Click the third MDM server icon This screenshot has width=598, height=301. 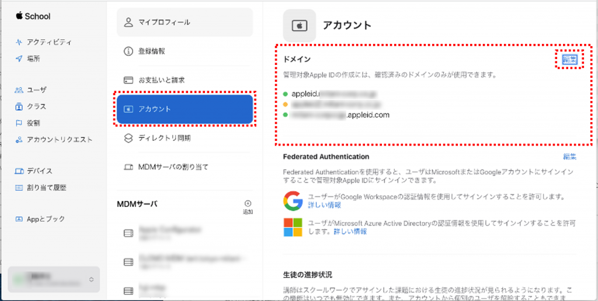pos(128,291)
